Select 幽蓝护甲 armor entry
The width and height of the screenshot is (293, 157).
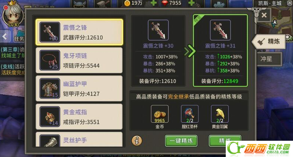(79, 88)
